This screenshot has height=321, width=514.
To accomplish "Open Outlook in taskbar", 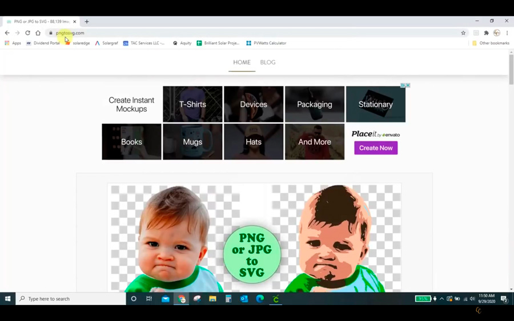I will point(244,299).
